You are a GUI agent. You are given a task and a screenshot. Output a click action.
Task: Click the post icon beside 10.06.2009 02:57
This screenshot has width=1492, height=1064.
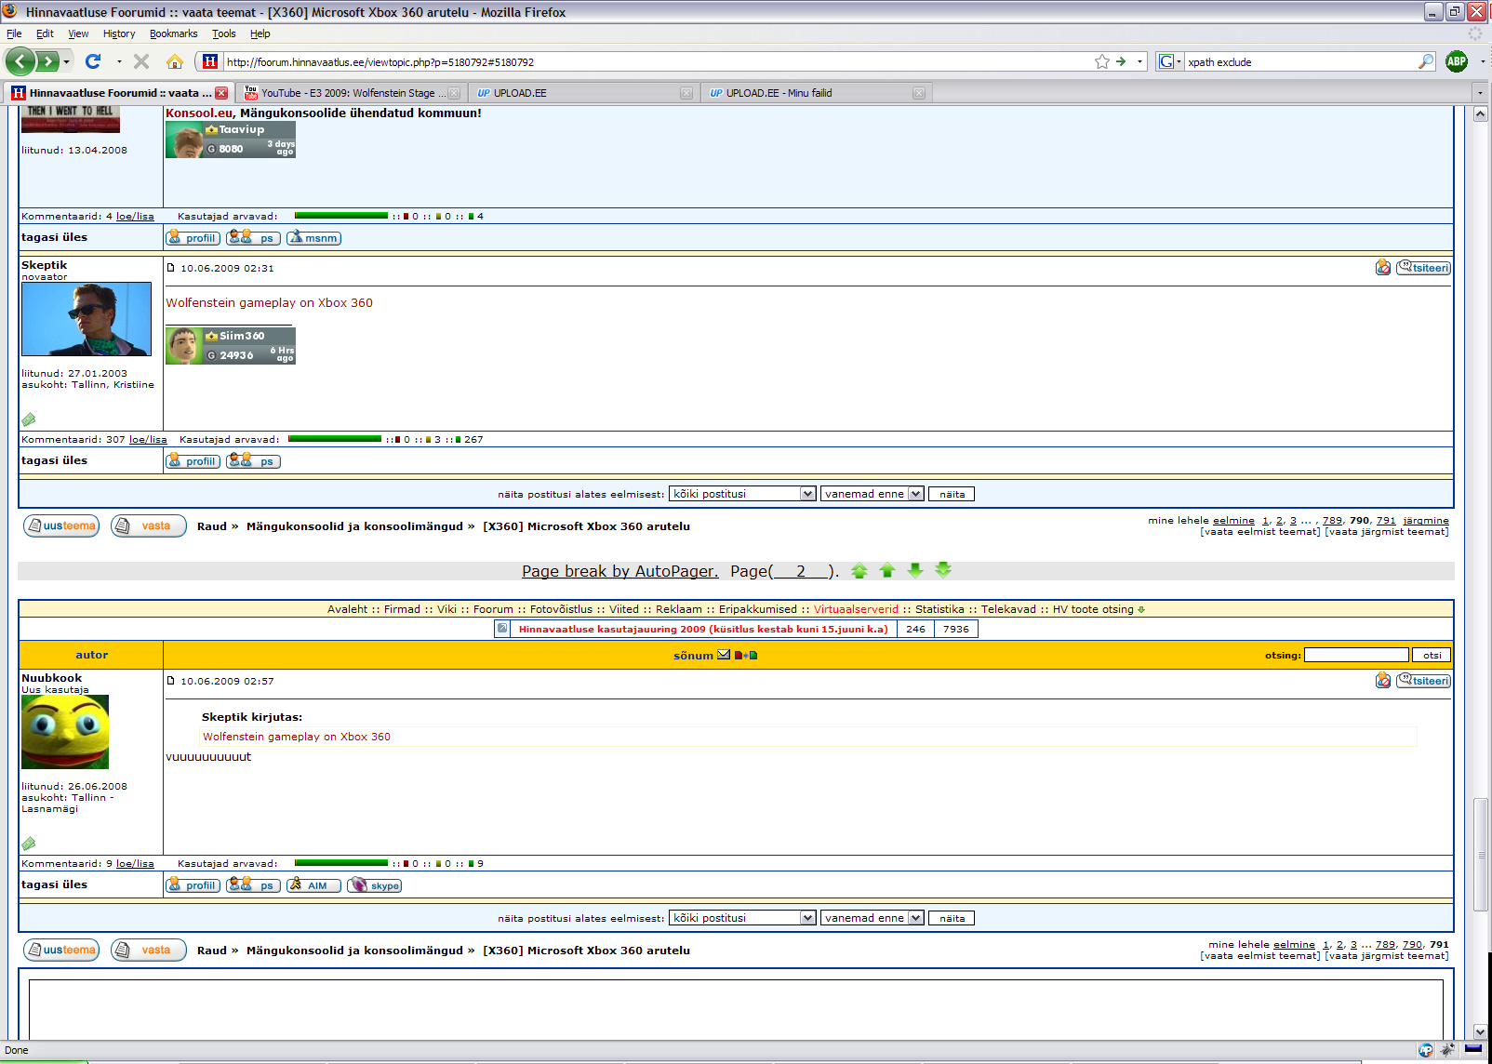click(x=171, y=681)
